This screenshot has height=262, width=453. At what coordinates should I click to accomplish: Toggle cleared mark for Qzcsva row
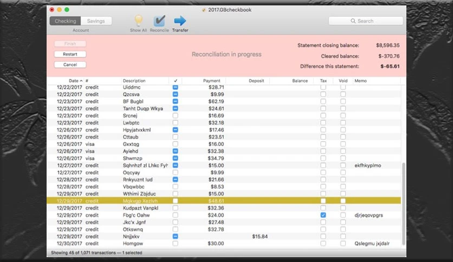click(176, 94)
